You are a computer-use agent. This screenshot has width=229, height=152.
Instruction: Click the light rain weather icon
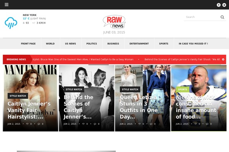pyautogui.click(x=11, y=23)
